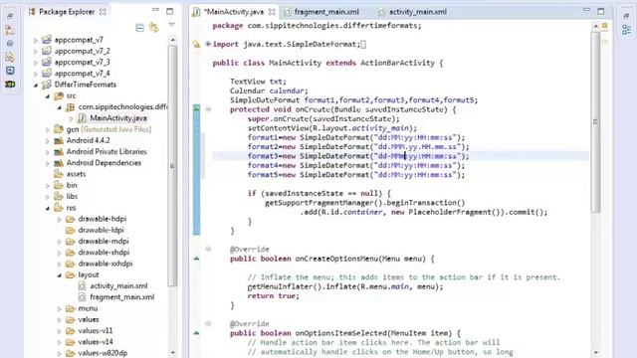Click editor scrollbar up arrow
The image size is (637, 358).
(595, 26)
